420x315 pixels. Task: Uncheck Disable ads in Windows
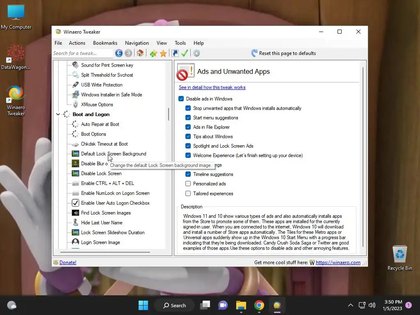click(x=181, y=98)
